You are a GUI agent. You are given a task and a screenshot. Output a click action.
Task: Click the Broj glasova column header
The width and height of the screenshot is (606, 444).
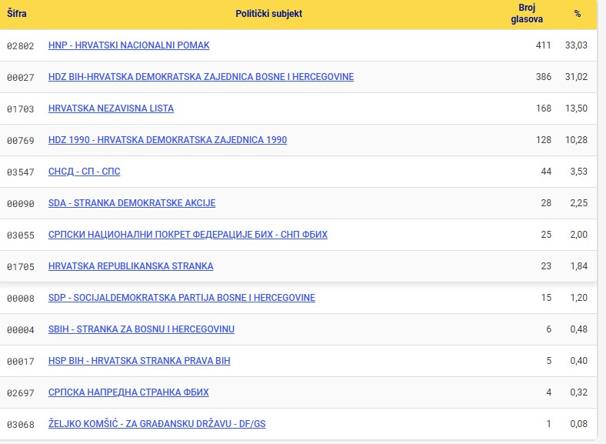[x=527, y=14]
